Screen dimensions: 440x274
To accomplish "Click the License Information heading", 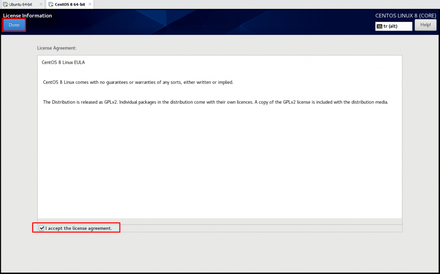I will 27,15.
